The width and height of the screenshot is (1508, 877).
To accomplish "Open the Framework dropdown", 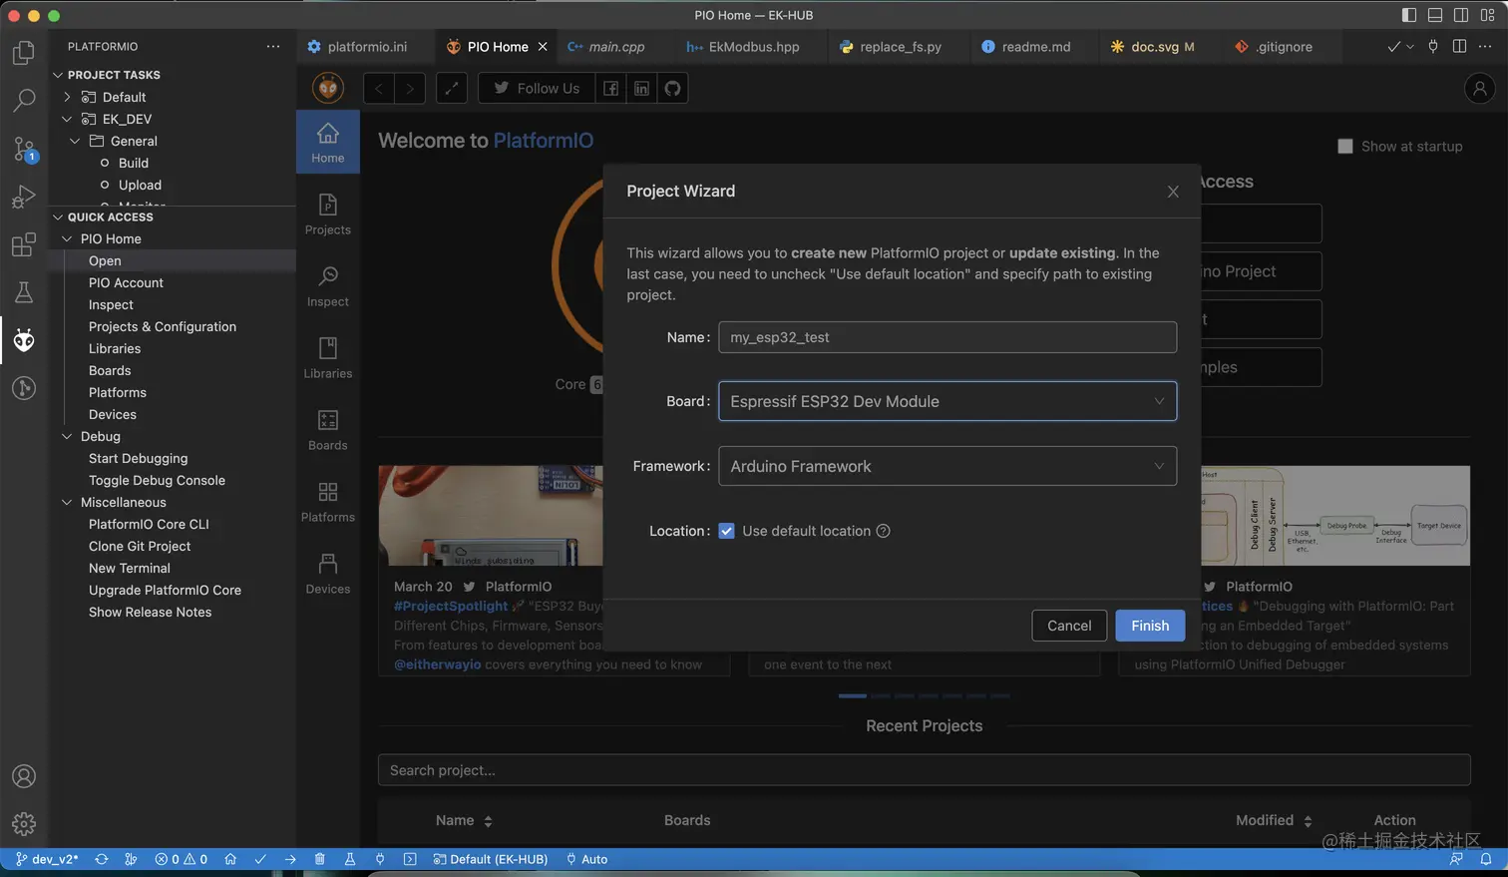I will coord(946,466).
